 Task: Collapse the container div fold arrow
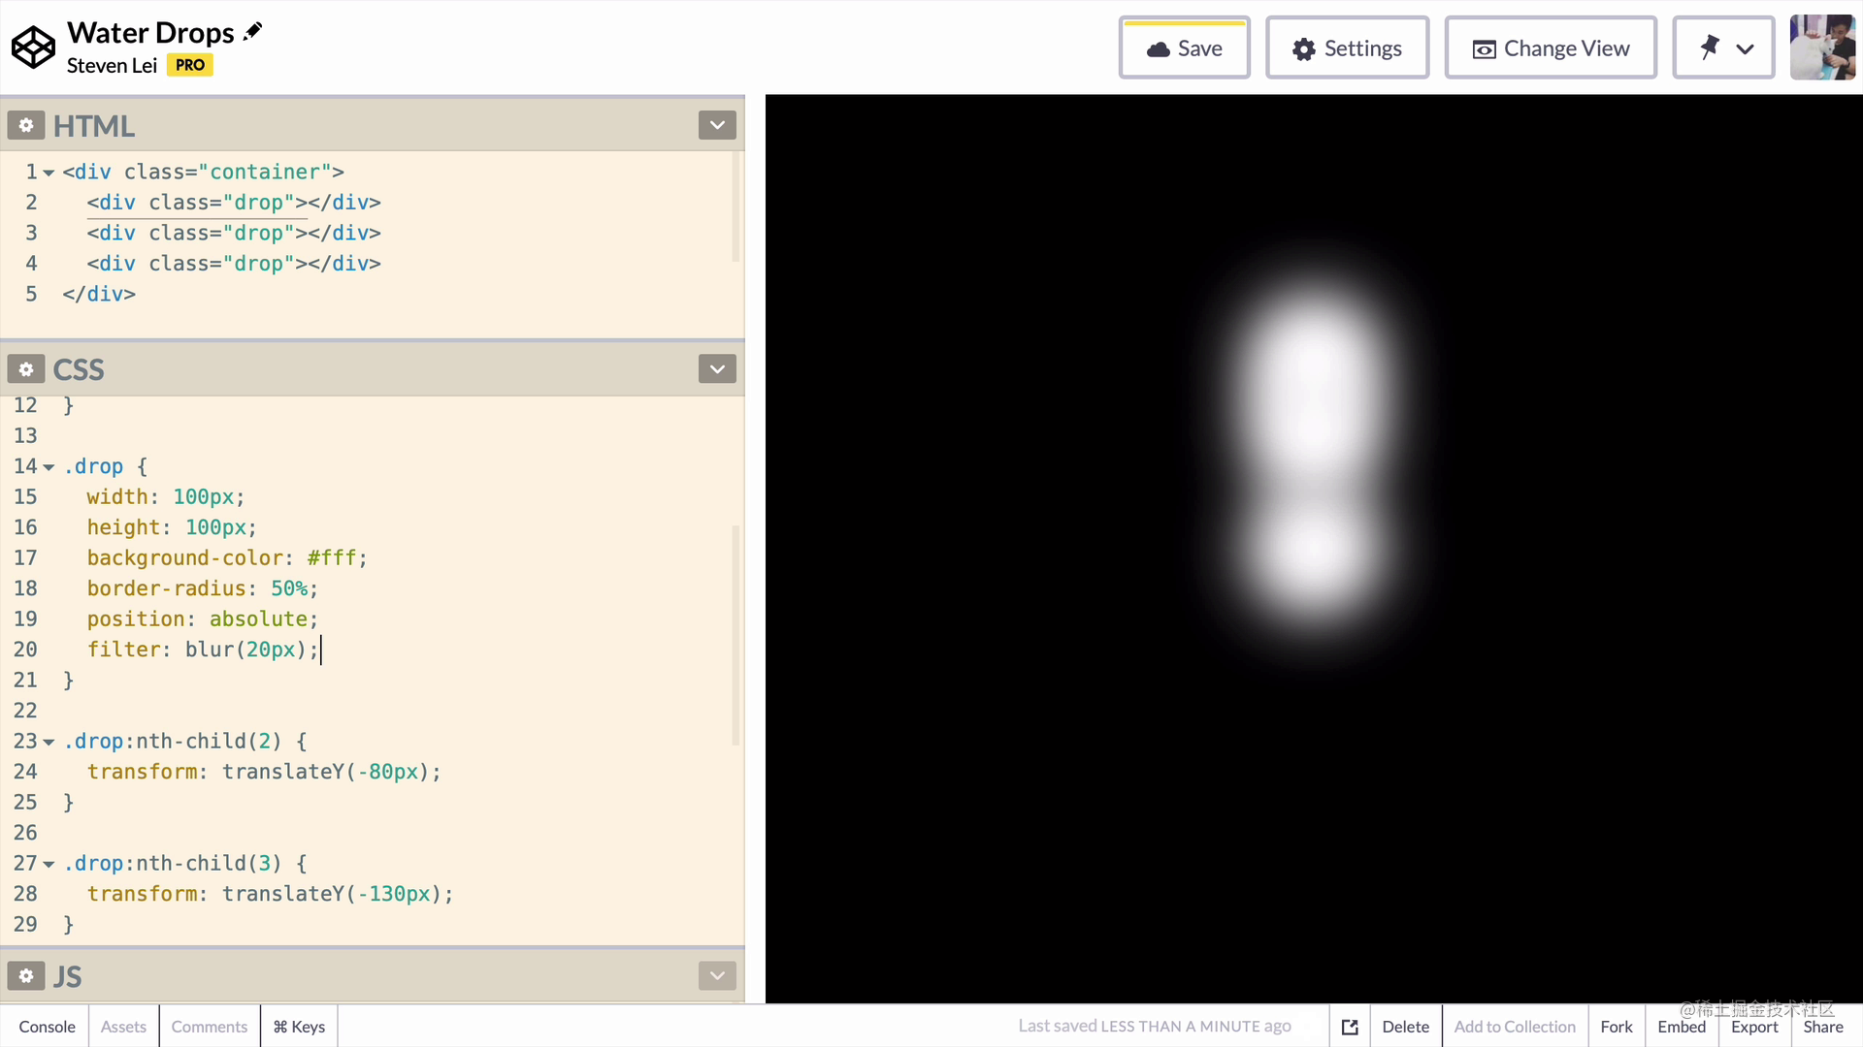(x=49, y=173)
